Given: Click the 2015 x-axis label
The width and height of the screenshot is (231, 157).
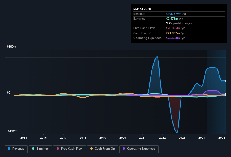Looking at the screenshot, I should [24, 138].
